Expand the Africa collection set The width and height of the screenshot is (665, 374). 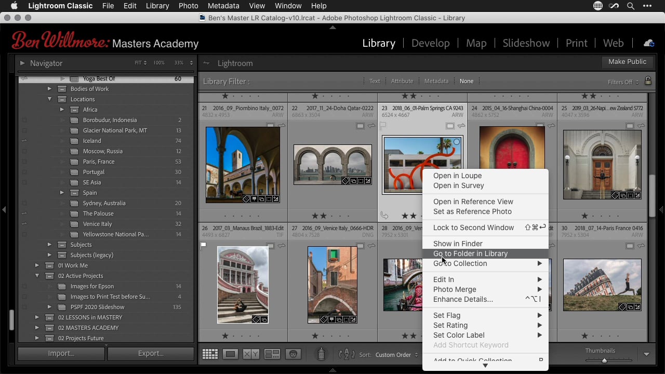62,110
